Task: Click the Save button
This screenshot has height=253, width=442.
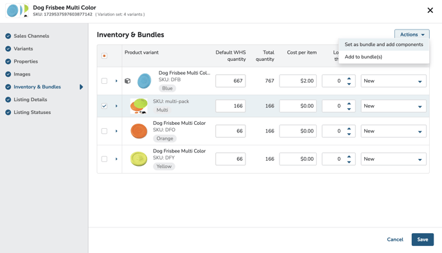Action: pyautogui.click(x=423, y=240)
